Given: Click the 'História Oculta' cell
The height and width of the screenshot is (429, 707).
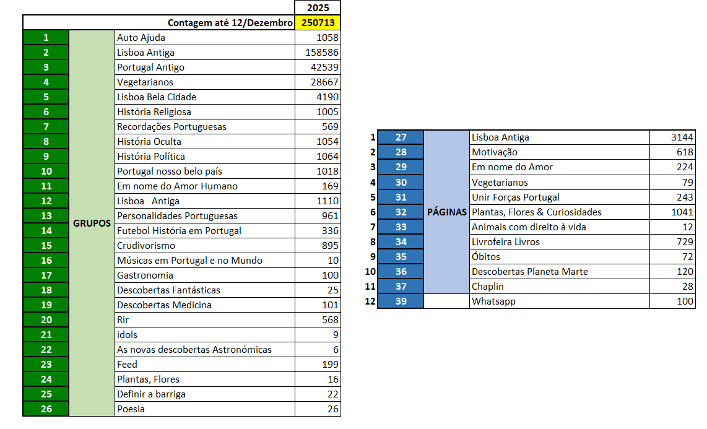Looking at the screenshot, I should point(204,142).
